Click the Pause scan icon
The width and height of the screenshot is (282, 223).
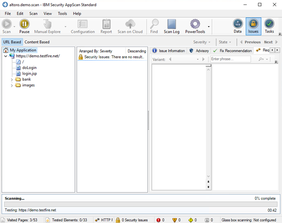(x=24, y=24)
